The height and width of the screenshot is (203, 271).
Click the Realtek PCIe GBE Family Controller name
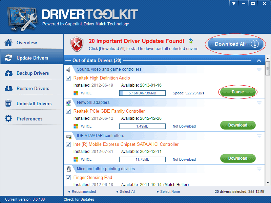coord(109,111)
